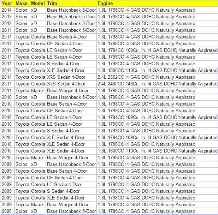Select the 2013 year cell
The image size is (218, 215).
point(7,17)
